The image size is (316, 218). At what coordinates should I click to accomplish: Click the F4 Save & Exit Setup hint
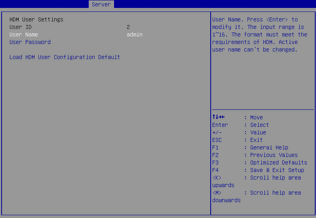258,170
